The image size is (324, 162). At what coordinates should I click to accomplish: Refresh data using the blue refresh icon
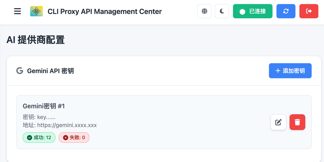click(x=286, y=11)
